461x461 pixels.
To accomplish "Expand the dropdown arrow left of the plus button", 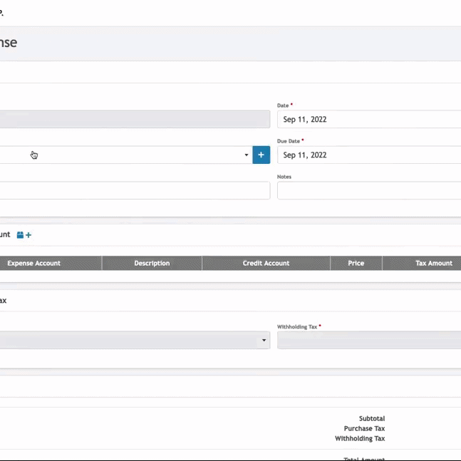I will 247,155.
